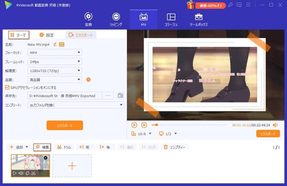Stop the preview playback
This screenshot has width=287, height=186.
coord(144,125)
